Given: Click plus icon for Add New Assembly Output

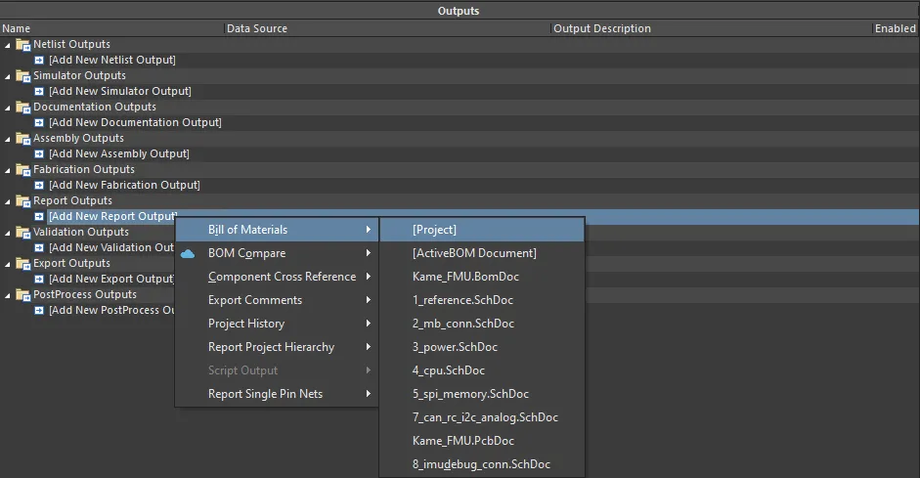Looking at the screenshot, I should click(40, 153).
